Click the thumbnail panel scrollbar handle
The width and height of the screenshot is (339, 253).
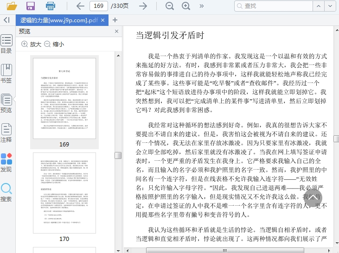point(118,155)
